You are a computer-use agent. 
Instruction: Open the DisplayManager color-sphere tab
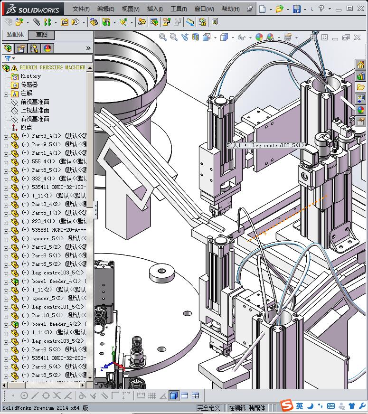point(47,48)
